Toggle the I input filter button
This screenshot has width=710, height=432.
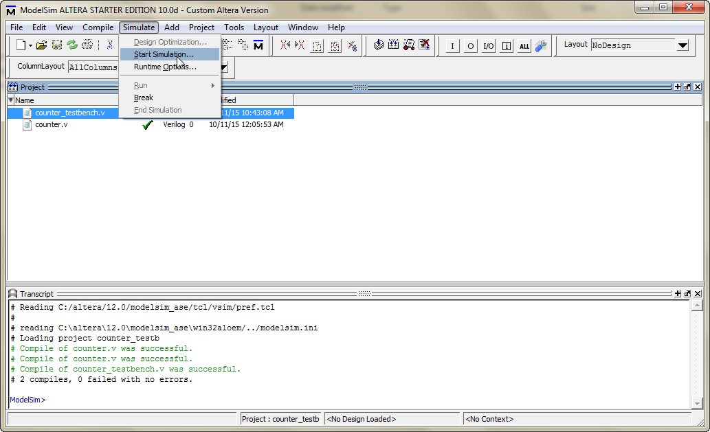pos(452,46)
